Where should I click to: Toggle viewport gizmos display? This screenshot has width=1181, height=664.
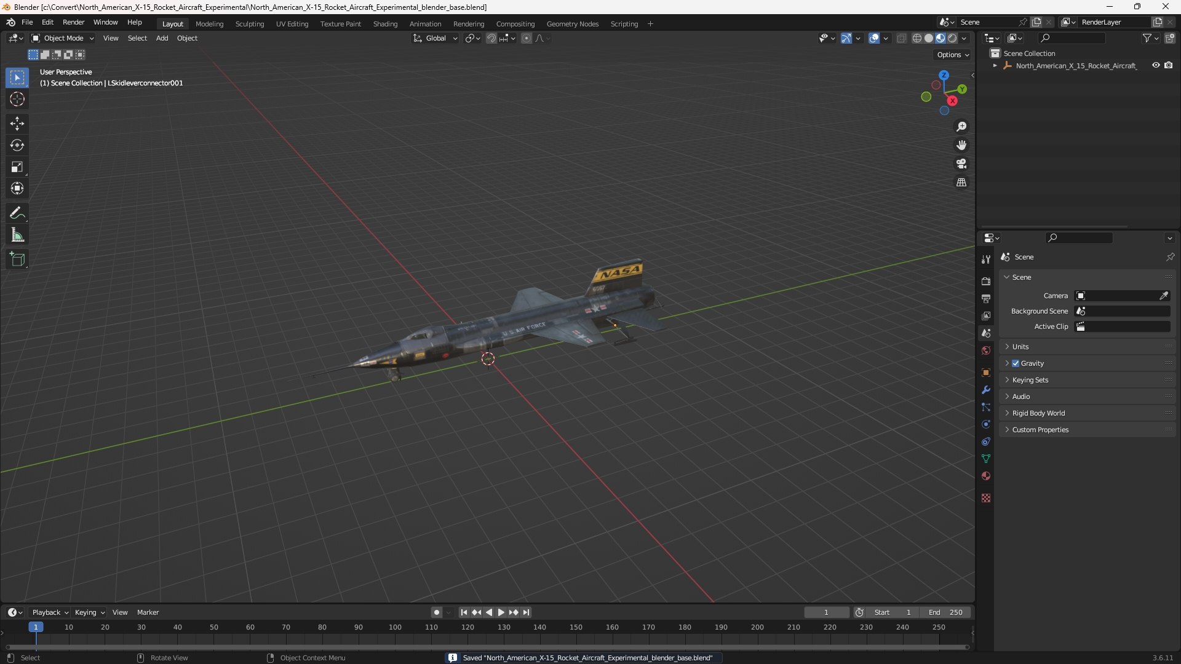click(x=846, y=38)
